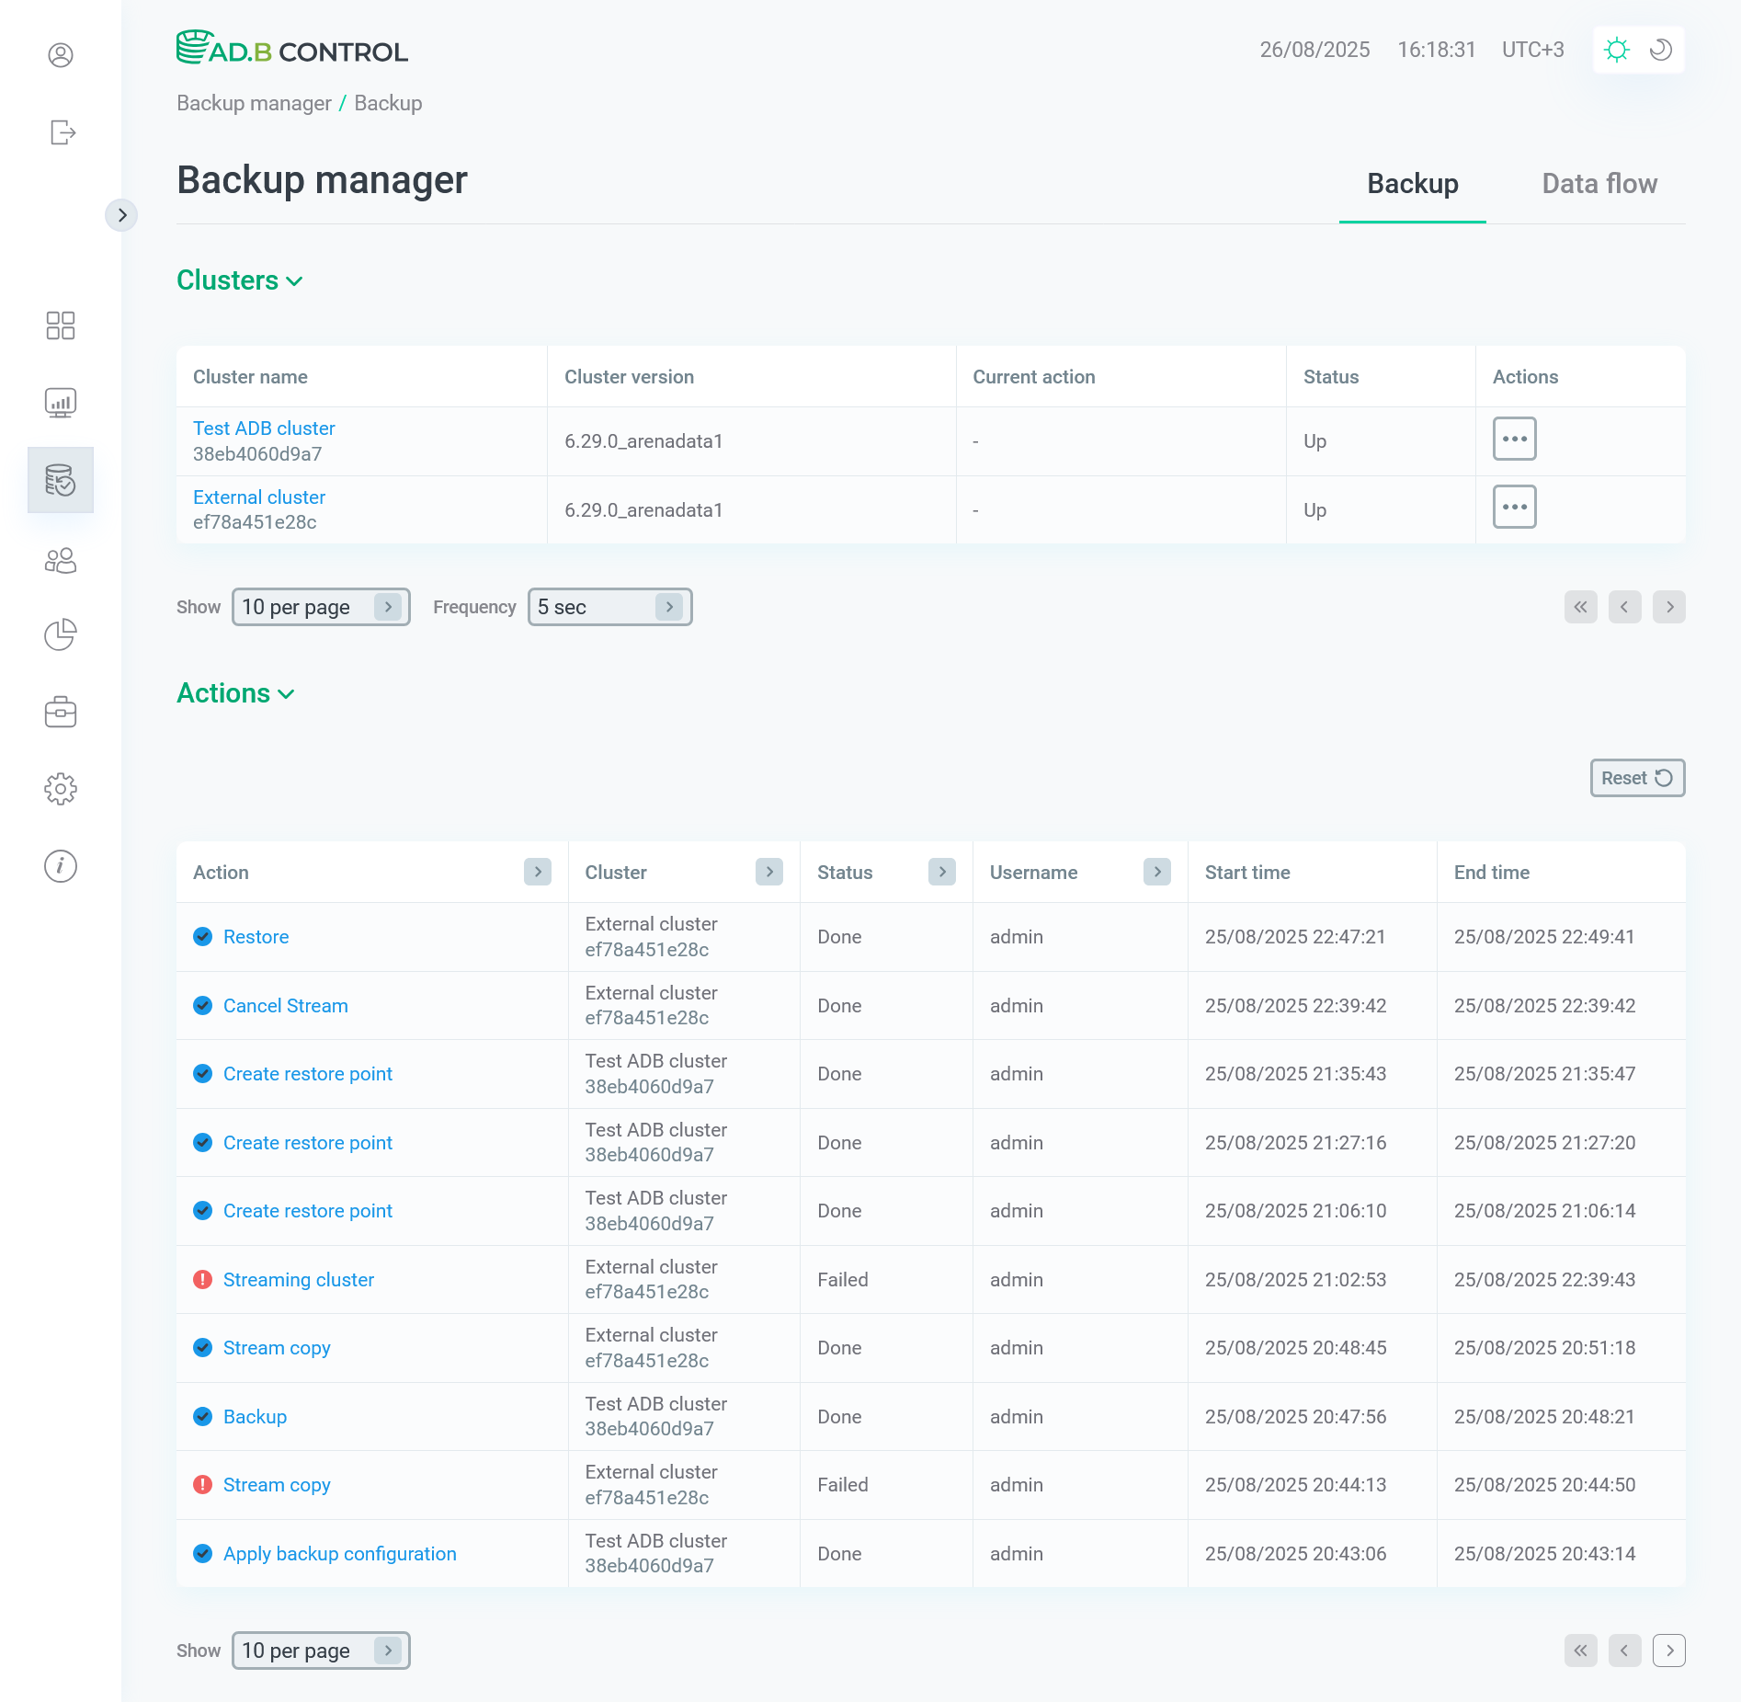The width and height of the screenshot is (1741, 1702).
Task: Switch to the Data flow tab
Action: coord(1600,183)
